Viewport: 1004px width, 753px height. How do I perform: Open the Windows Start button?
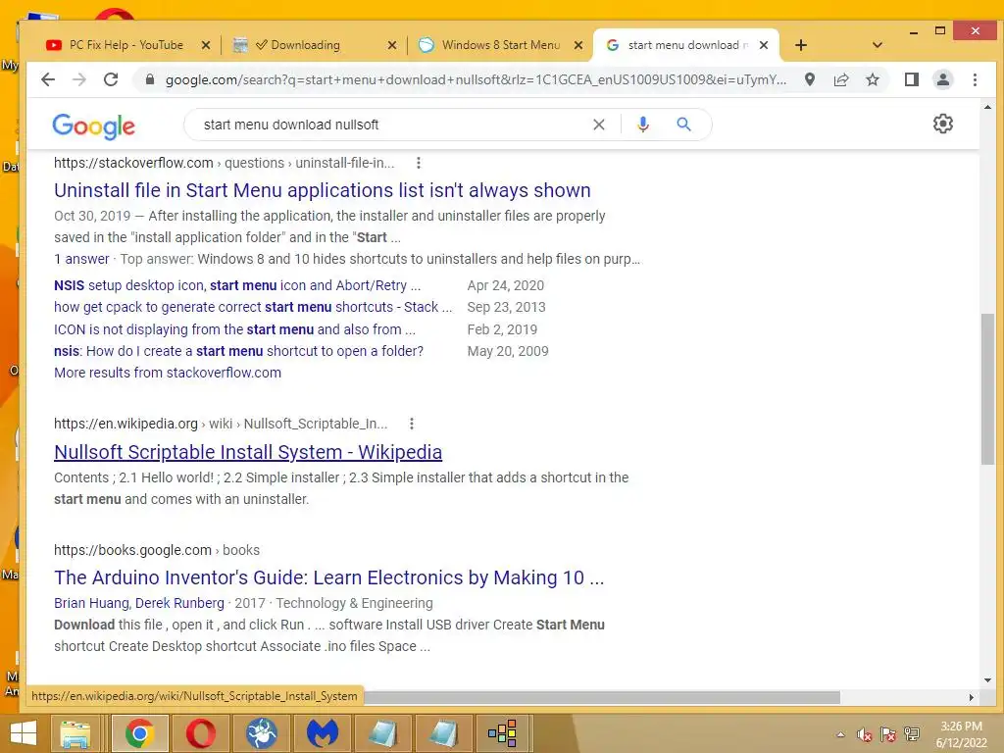pos(24,733)
